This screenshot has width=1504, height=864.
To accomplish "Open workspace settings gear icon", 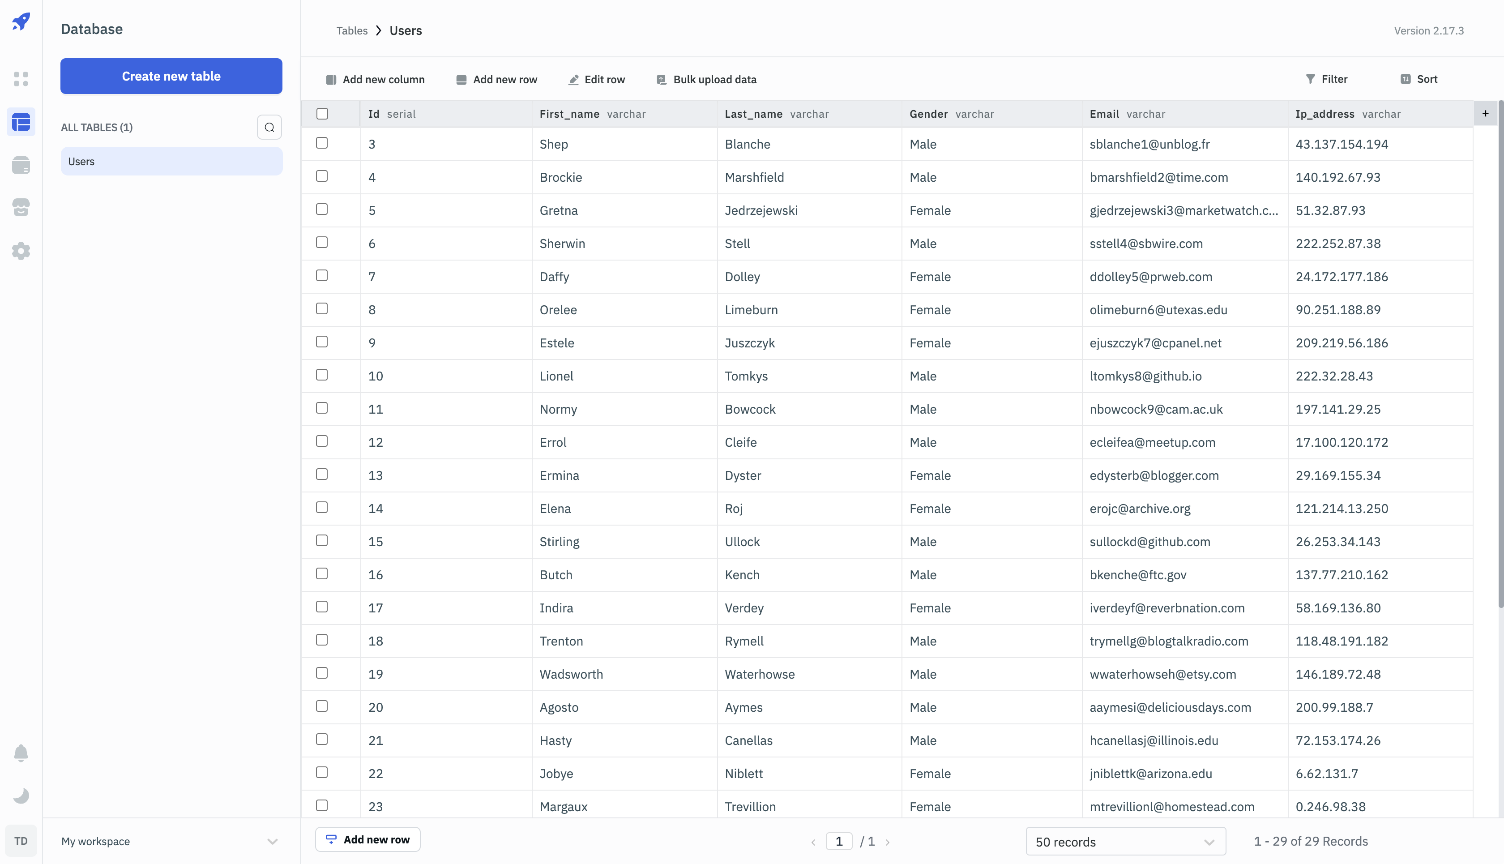I will [21, 251].
